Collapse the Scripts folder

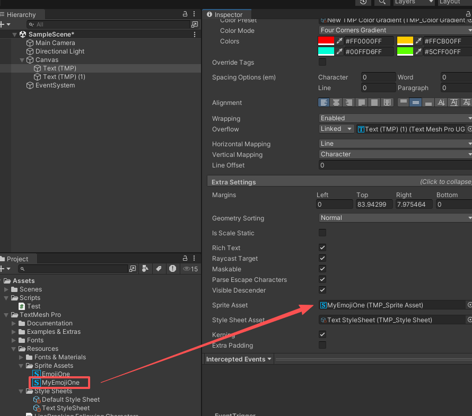[x=6, y=298]
